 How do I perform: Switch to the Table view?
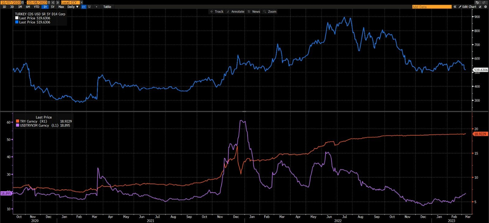click(107, 7)
